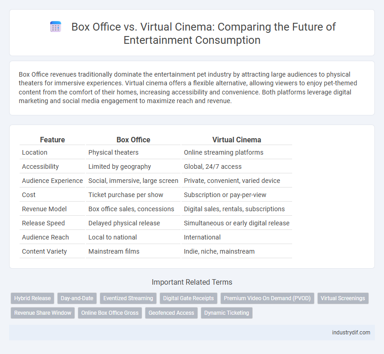Select the Accessibility row label

[x=40, y=167]
